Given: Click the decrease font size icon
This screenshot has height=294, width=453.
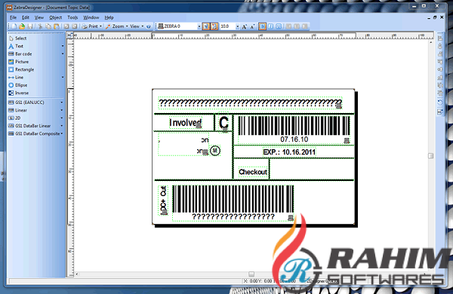Looking at the screenshot, I should pyautogui.click(x=252, y=26).
